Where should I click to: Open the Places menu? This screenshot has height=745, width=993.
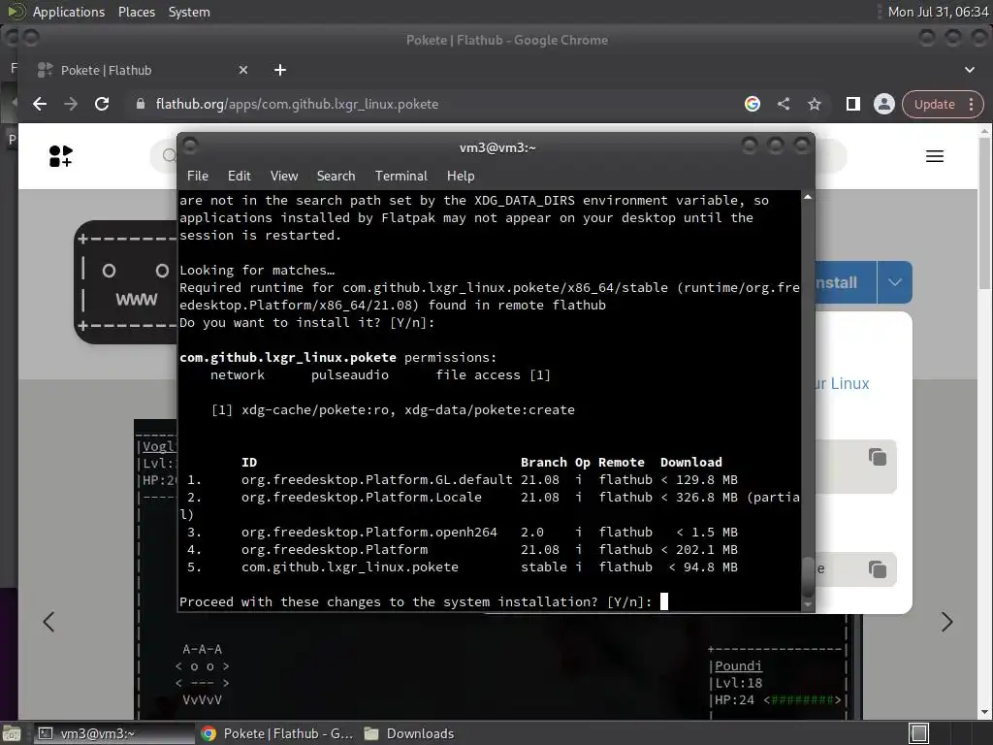[x=136, y=12]
